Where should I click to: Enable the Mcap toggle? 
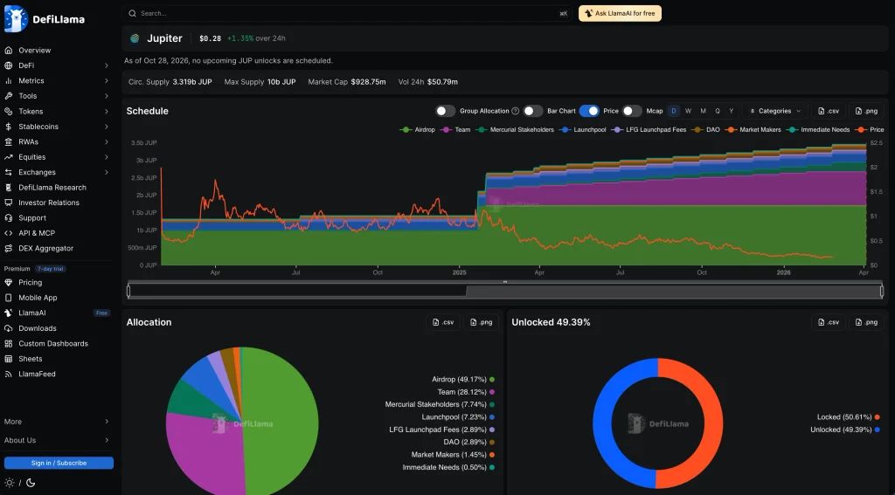(x=632, y=111)
